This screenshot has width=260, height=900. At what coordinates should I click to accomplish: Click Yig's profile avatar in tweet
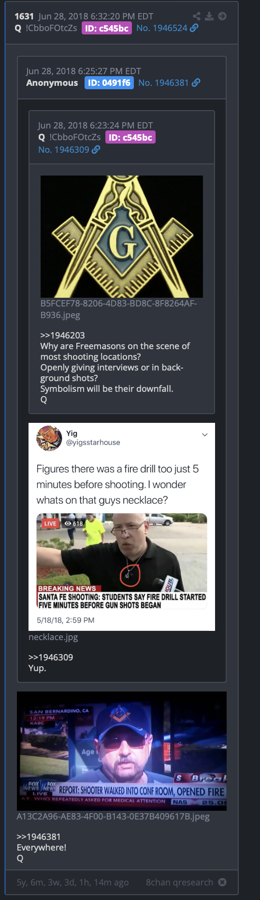49,438
